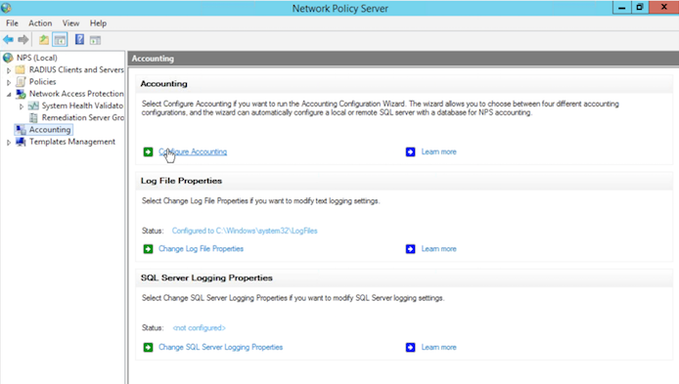Click the Network Access Protection node icon
Screen dimensions: 679x384
coord(21,94)
